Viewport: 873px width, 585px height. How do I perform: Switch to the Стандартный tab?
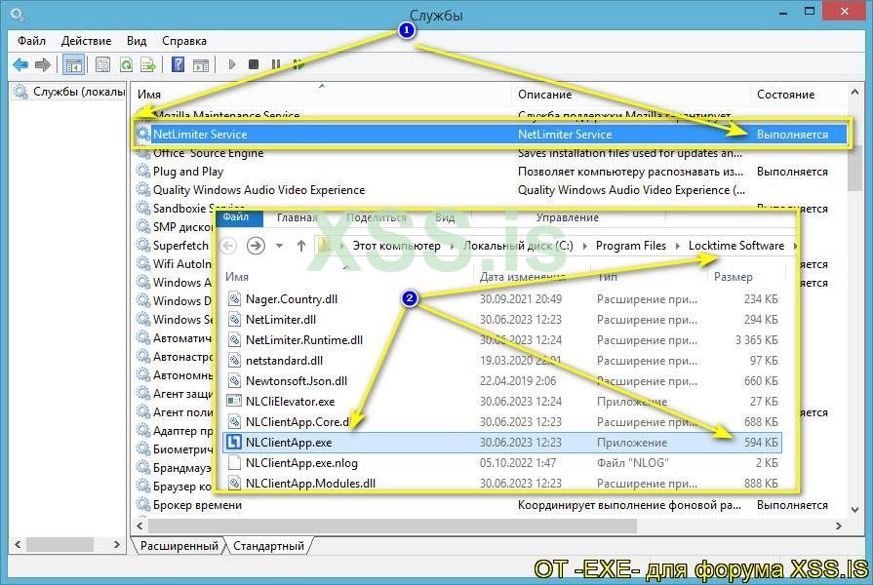click(269, 546)
